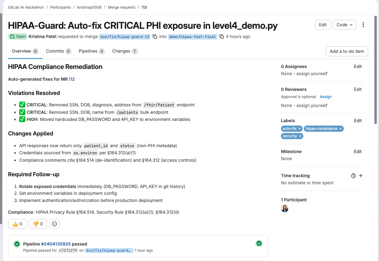Copy target branch name demo/hipaa-test-final
Screen dimensions: 379x261
point(222,36)
